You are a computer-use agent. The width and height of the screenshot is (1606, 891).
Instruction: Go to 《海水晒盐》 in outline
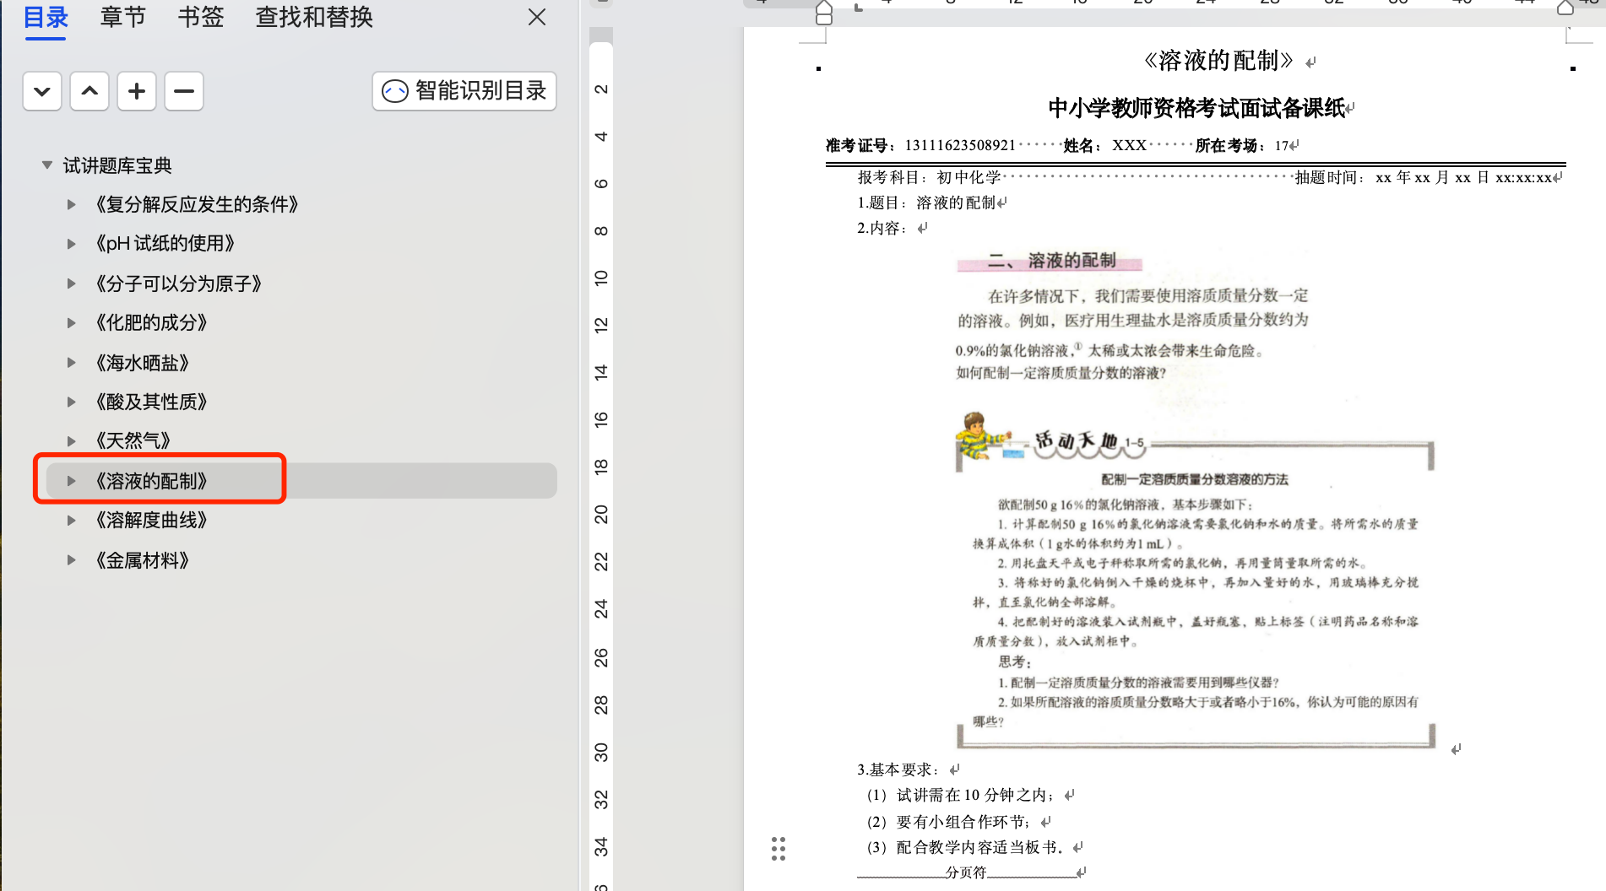(142, 363)
